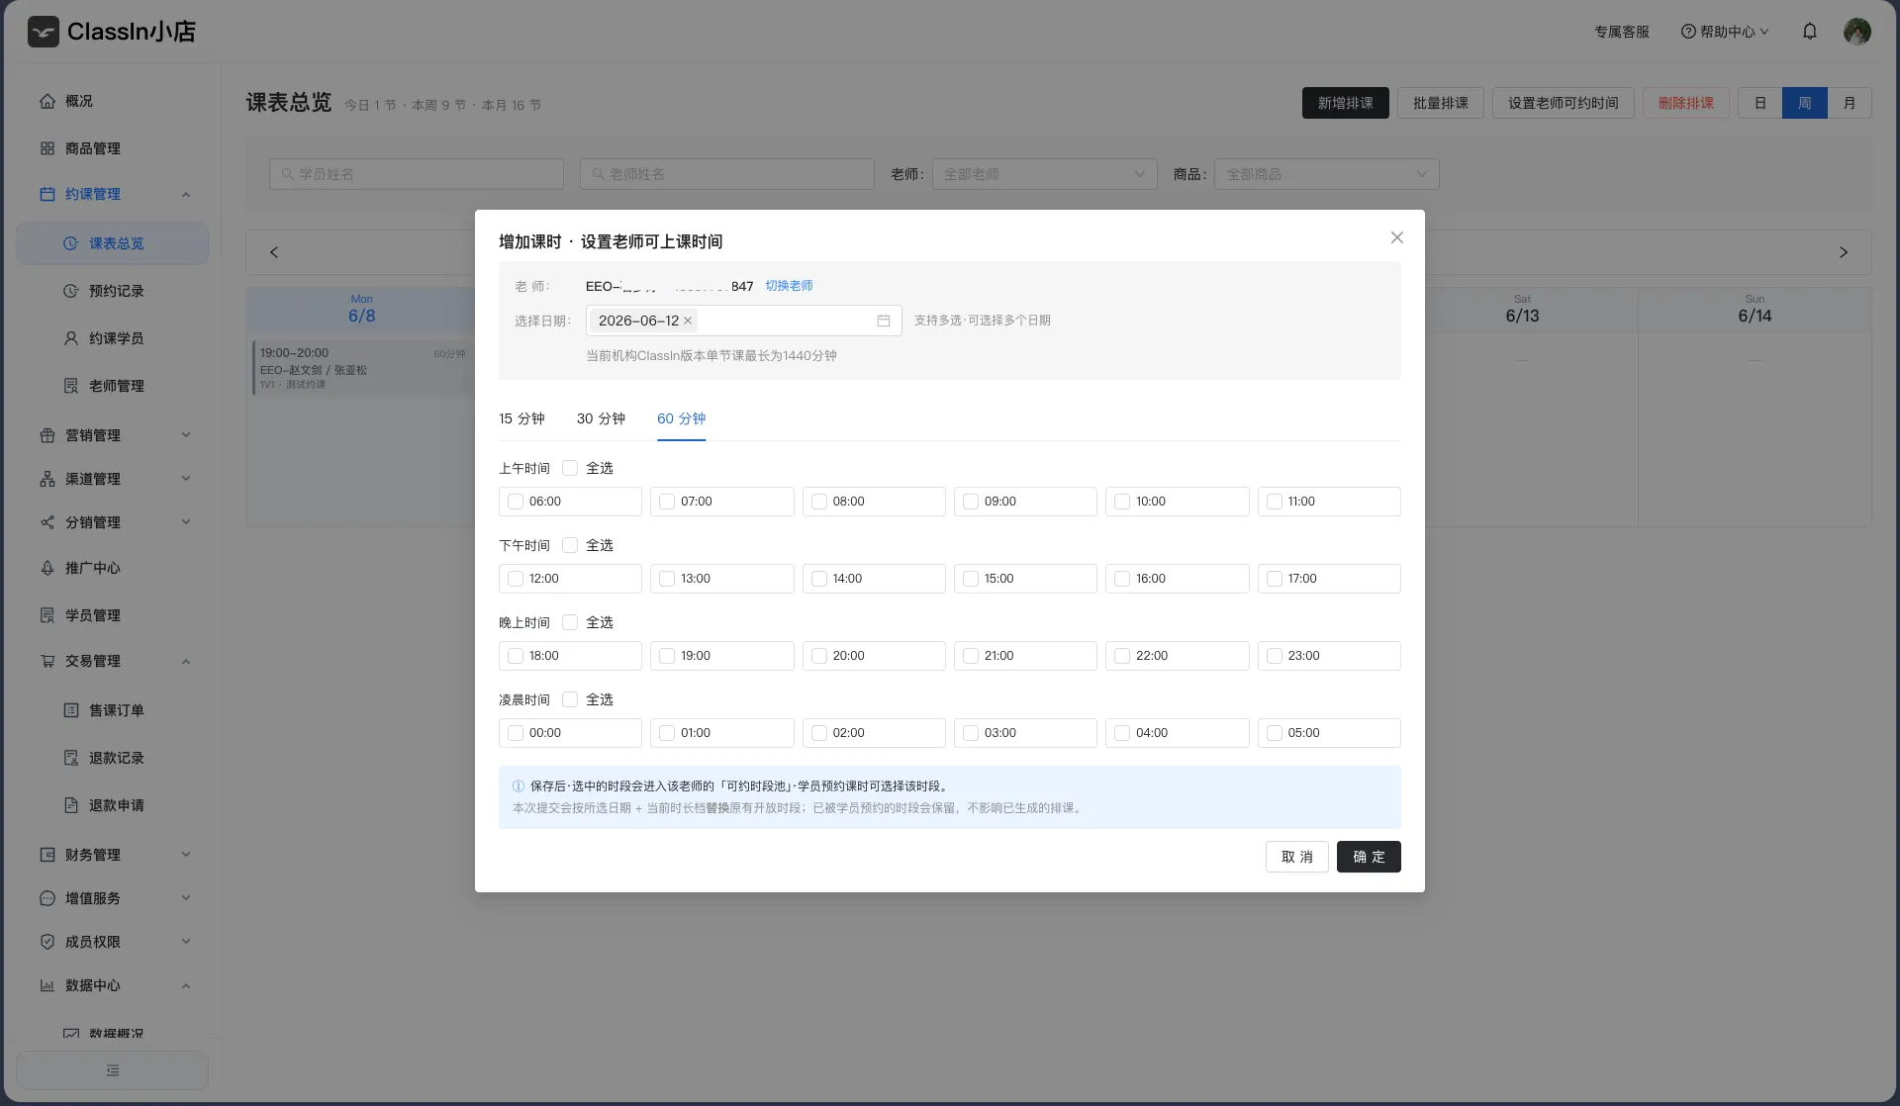
Task: Tick the 02:00 time slot checkbox
Action: [819, 733]
